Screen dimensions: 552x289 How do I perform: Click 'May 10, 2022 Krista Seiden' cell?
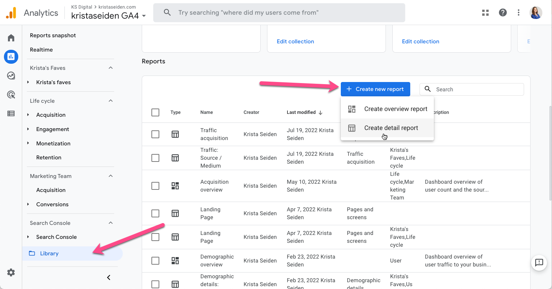[x=311, y=186]
